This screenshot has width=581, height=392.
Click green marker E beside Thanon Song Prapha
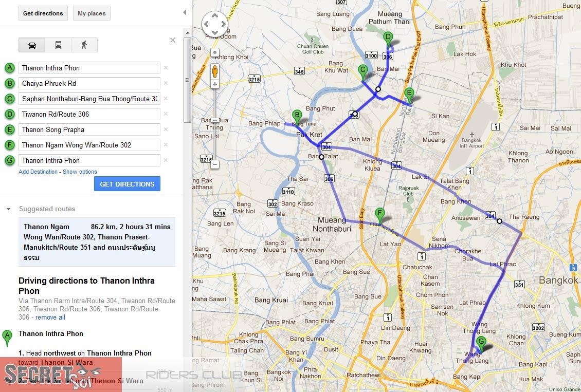(x=10, y=129)
